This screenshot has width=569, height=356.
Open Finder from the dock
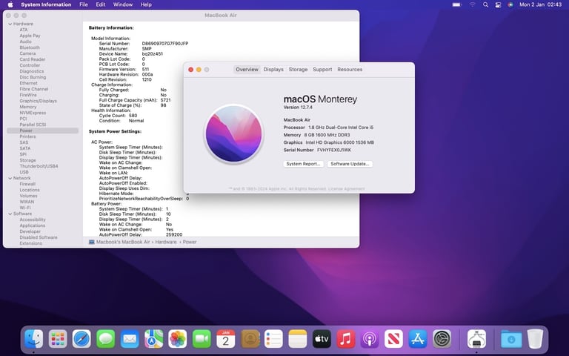coord(34,339)
